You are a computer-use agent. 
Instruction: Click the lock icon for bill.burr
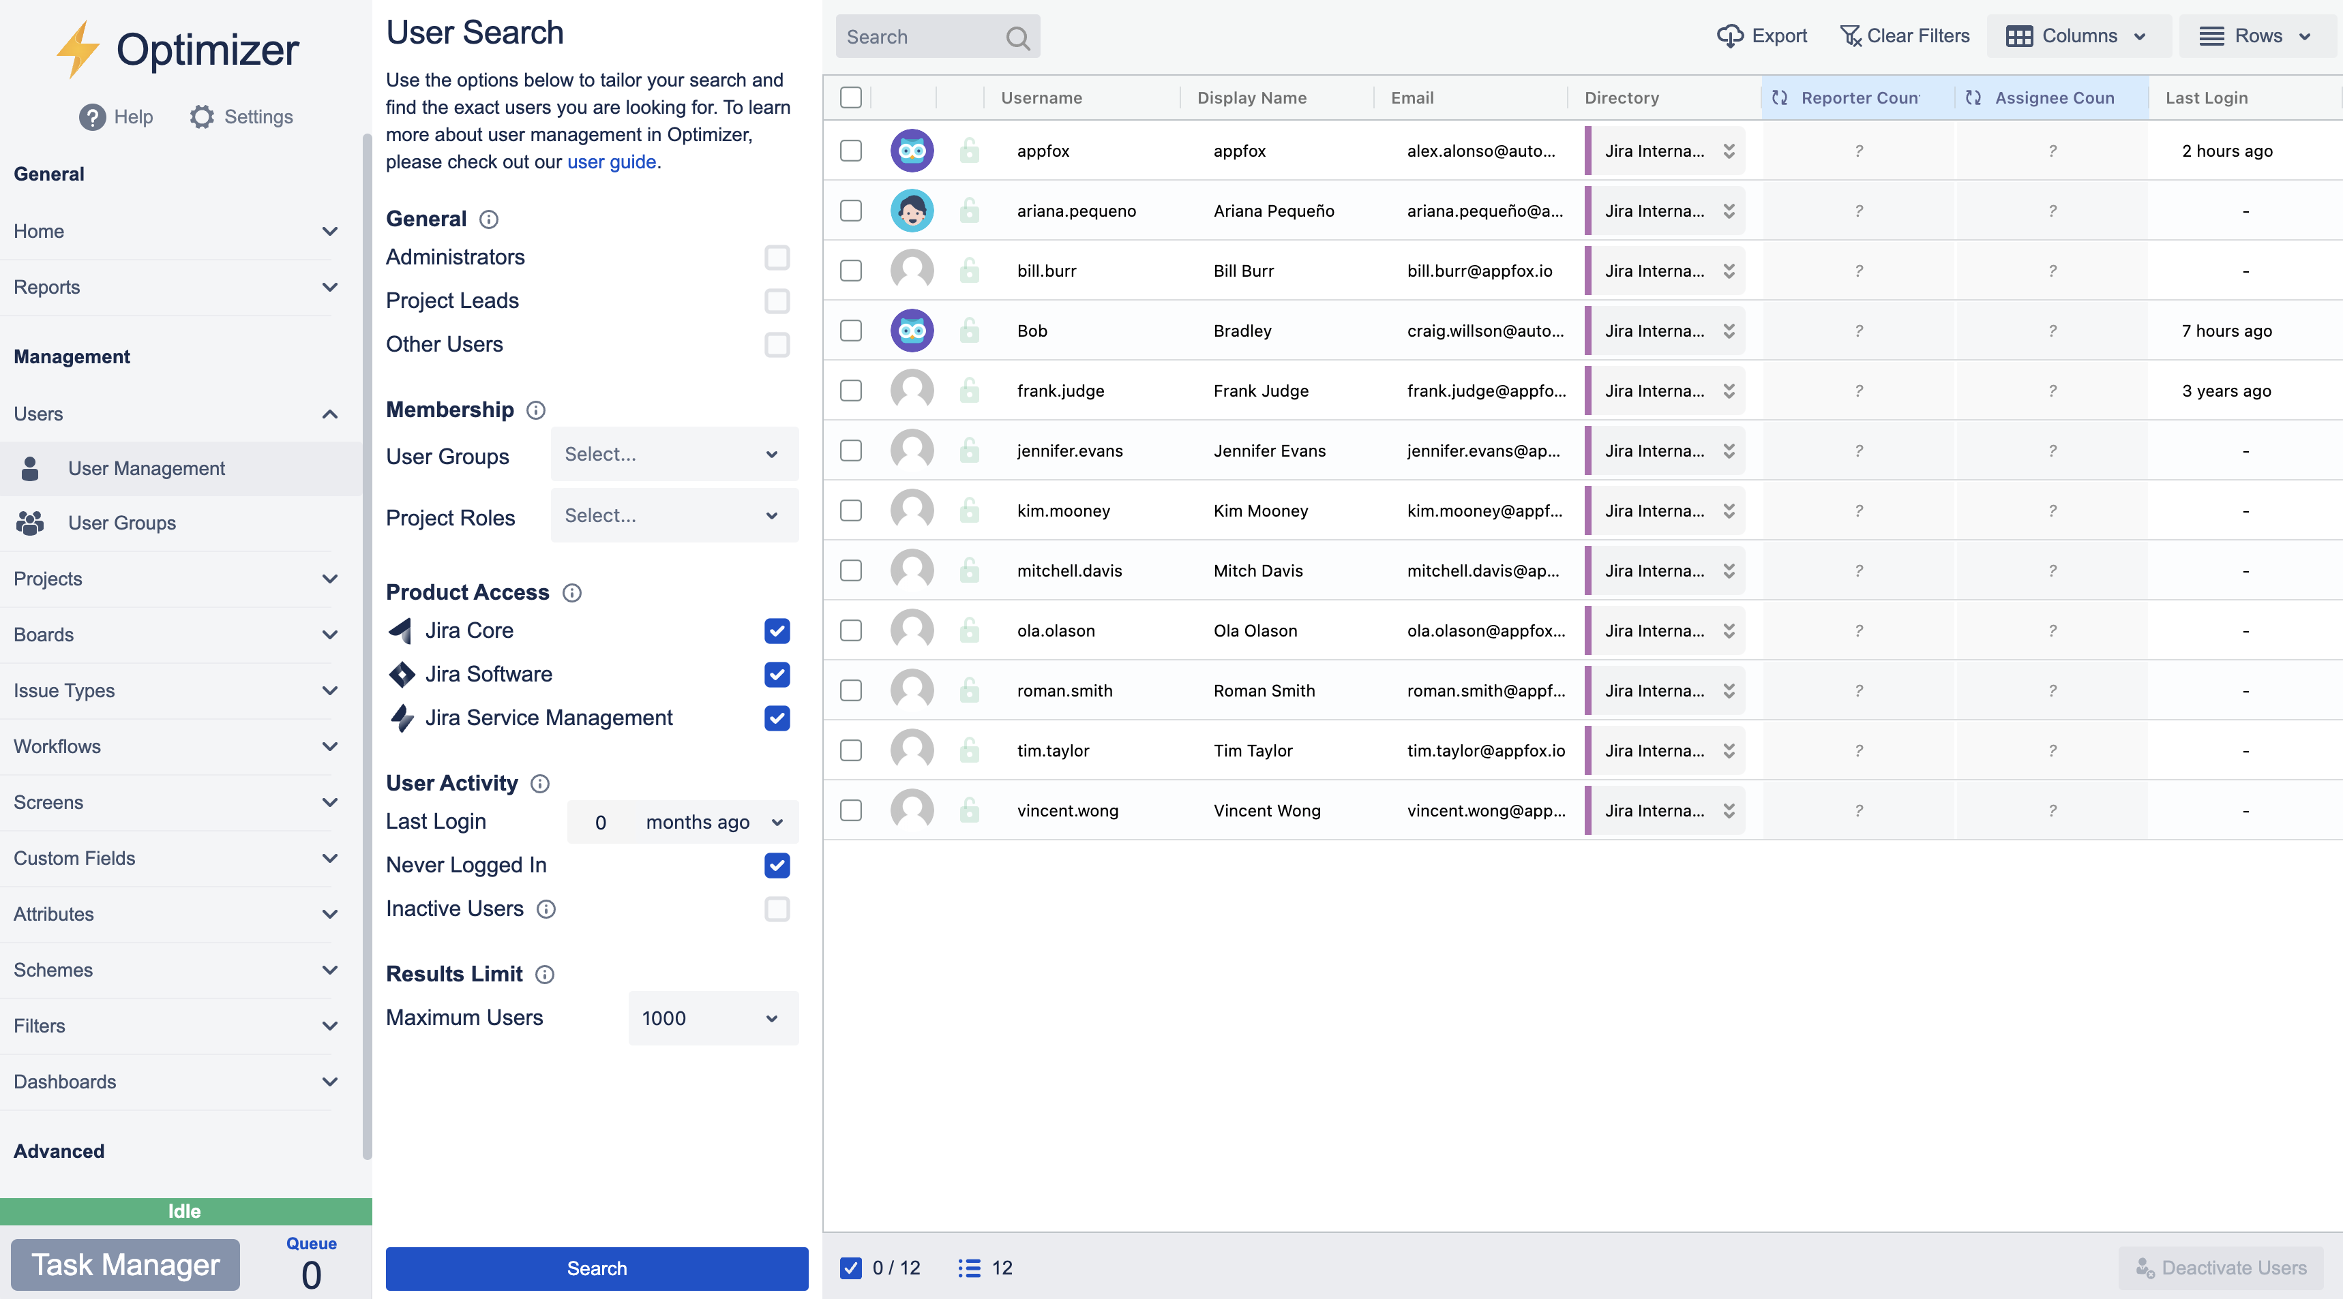coord(970,271)
